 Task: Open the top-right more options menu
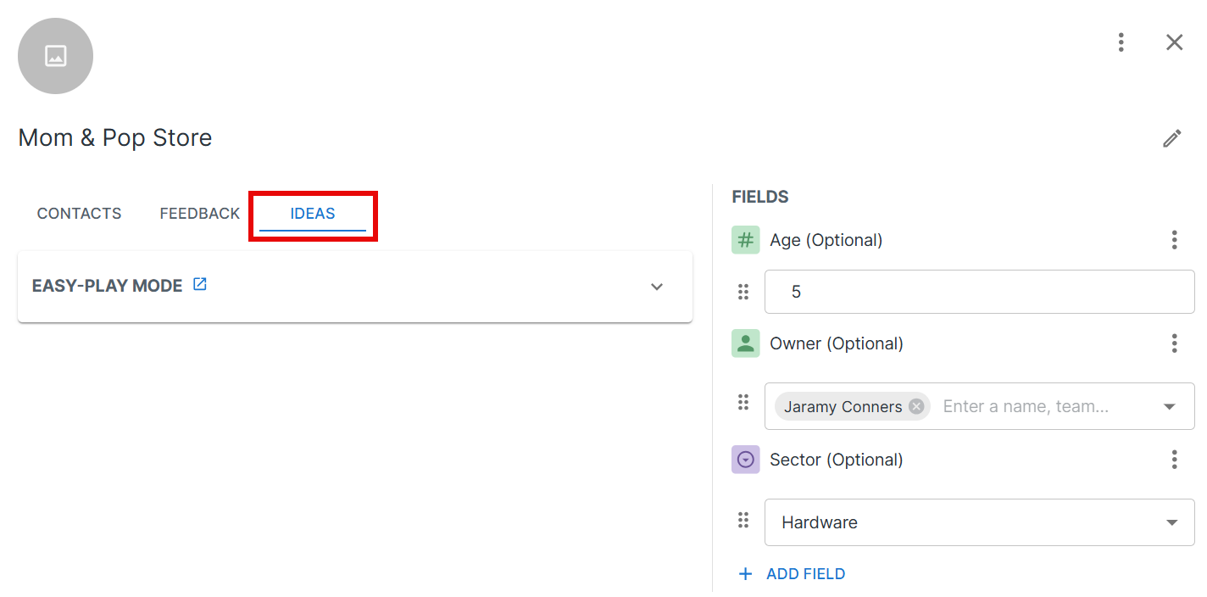[x=1121, y=42]
